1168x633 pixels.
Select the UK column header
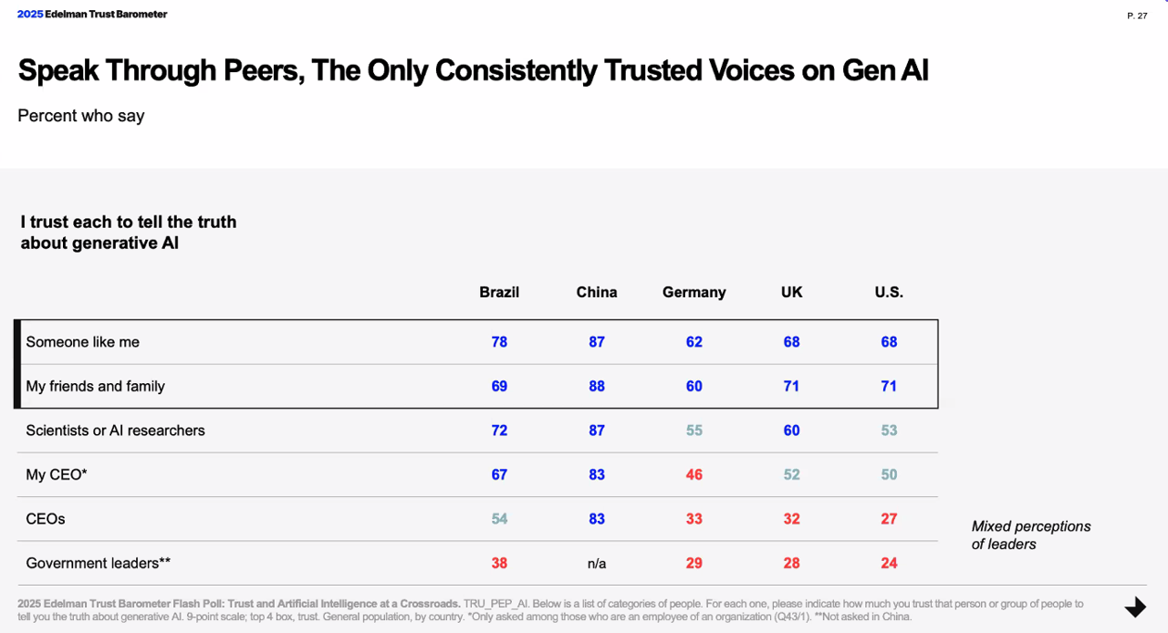pos(791,293)
